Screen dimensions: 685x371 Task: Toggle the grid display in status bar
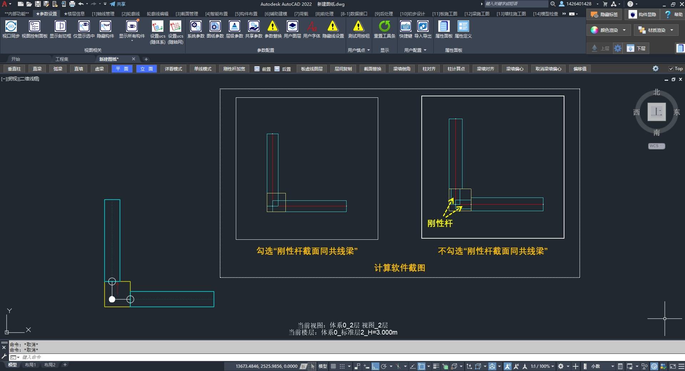pyautogui.click(x=333, y=366)
